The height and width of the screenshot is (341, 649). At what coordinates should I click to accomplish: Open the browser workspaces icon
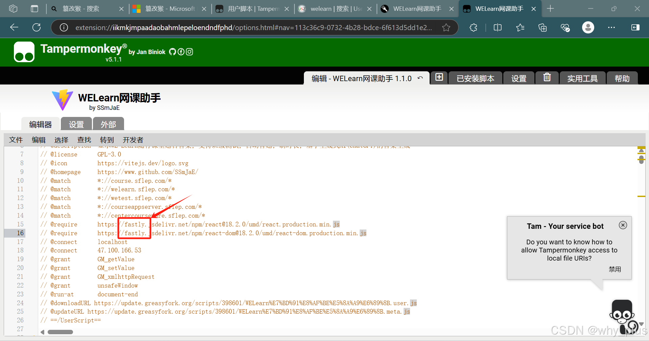(x=13, y=9)
